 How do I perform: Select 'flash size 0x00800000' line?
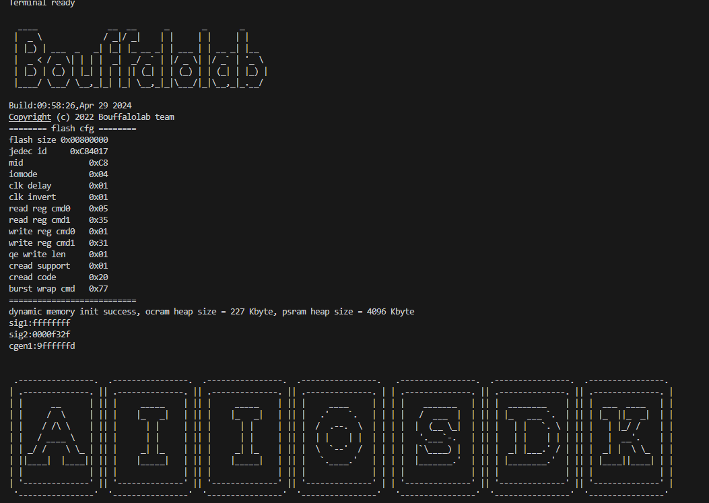click(x=59, y=140)
